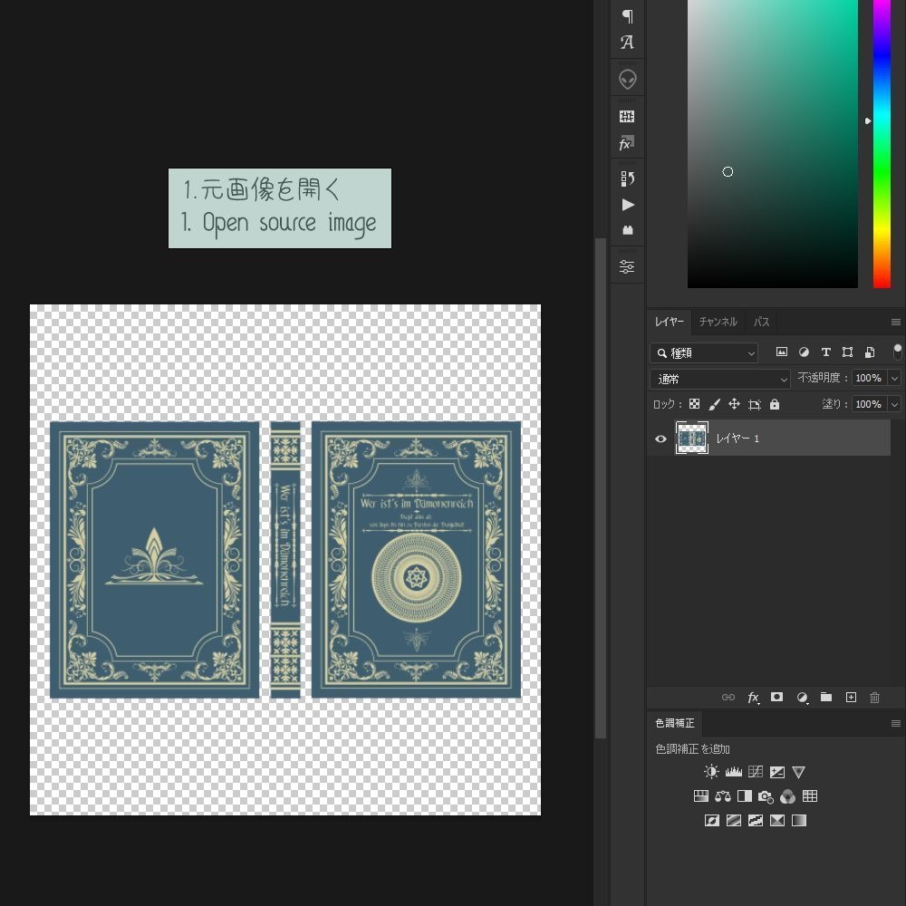Open the alien face plugin panel
This screenshot has width=906, height=906.
tap(628, 79)
